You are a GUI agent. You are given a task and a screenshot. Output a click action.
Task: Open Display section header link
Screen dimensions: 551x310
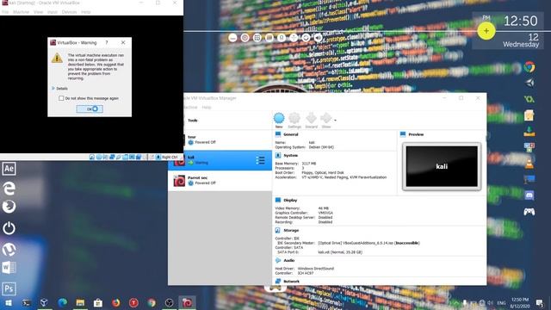point(290,201)
